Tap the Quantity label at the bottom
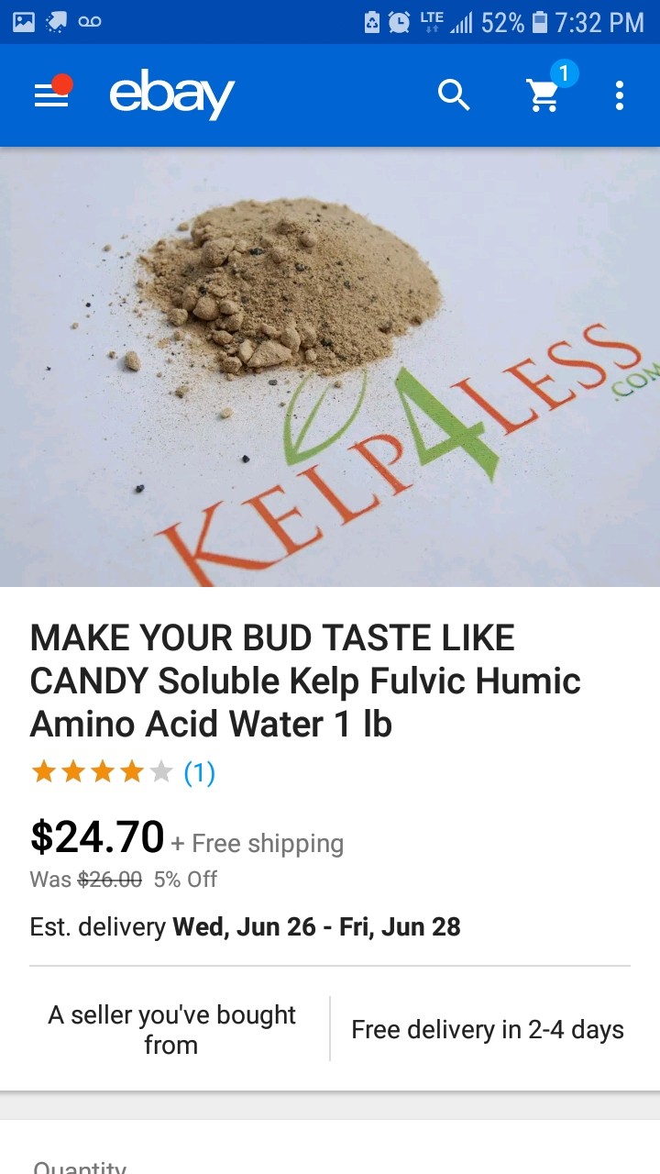 (80, 1166)
